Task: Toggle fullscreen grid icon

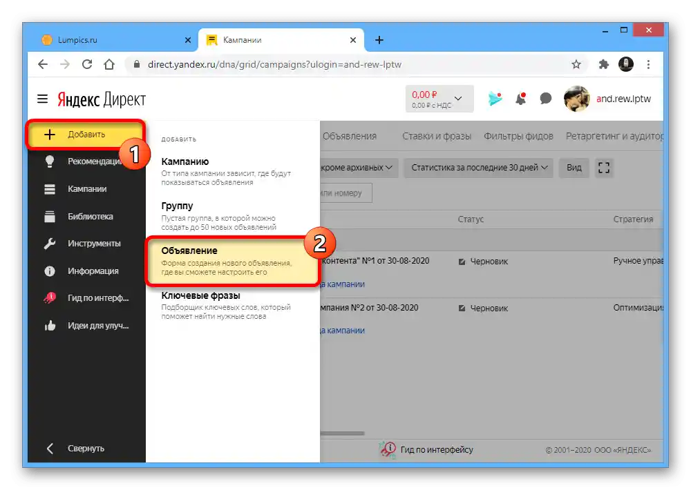Action: click(x=604, y=168)
